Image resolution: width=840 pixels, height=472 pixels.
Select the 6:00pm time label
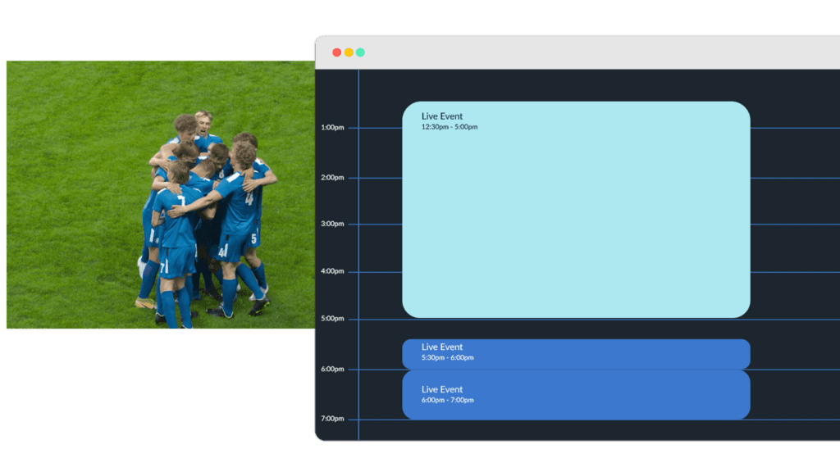point(332,370)
